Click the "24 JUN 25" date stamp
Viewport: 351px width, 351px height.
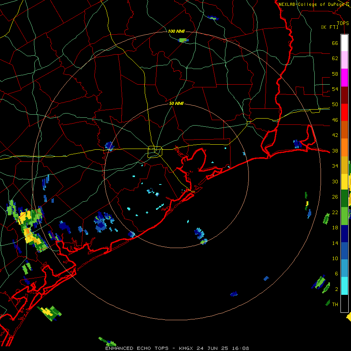coord(212,348)
